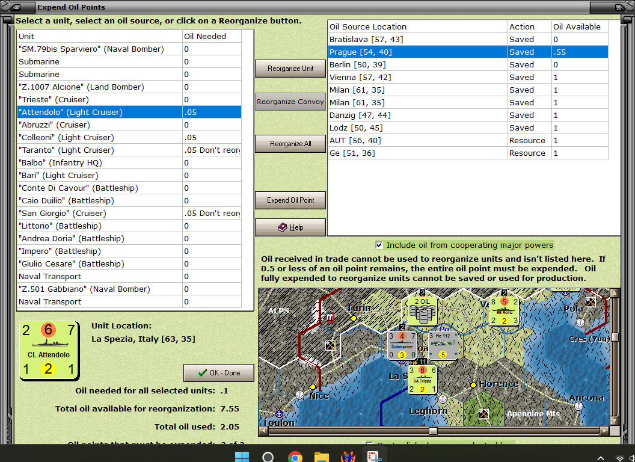Click the Turin city marker
The image size is (635, 462).
[x=354, y=318]
